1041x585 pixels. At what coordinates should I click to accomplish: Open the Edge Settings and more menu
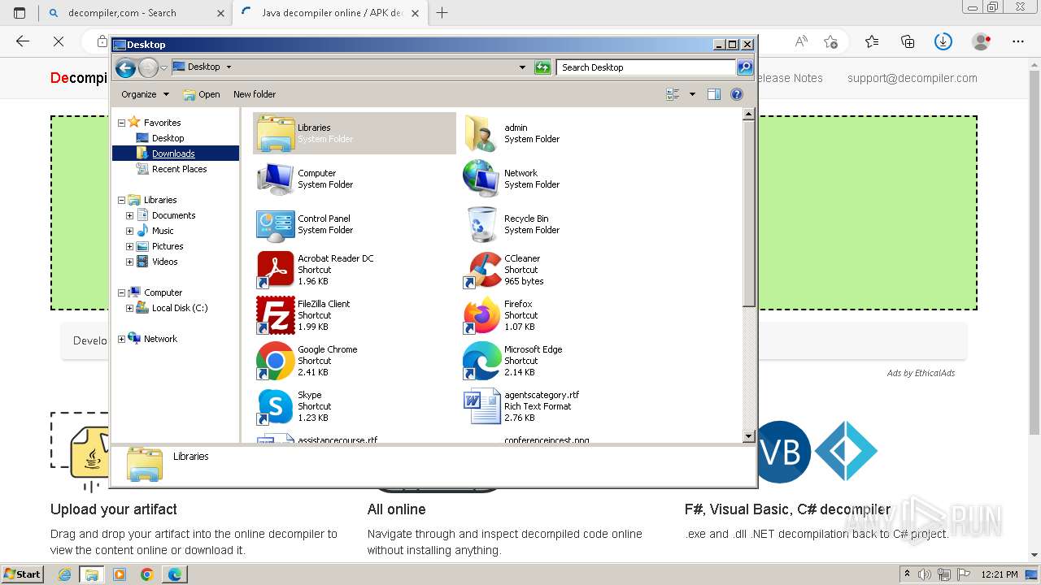pyautogui.click(x=1018, y=41)
